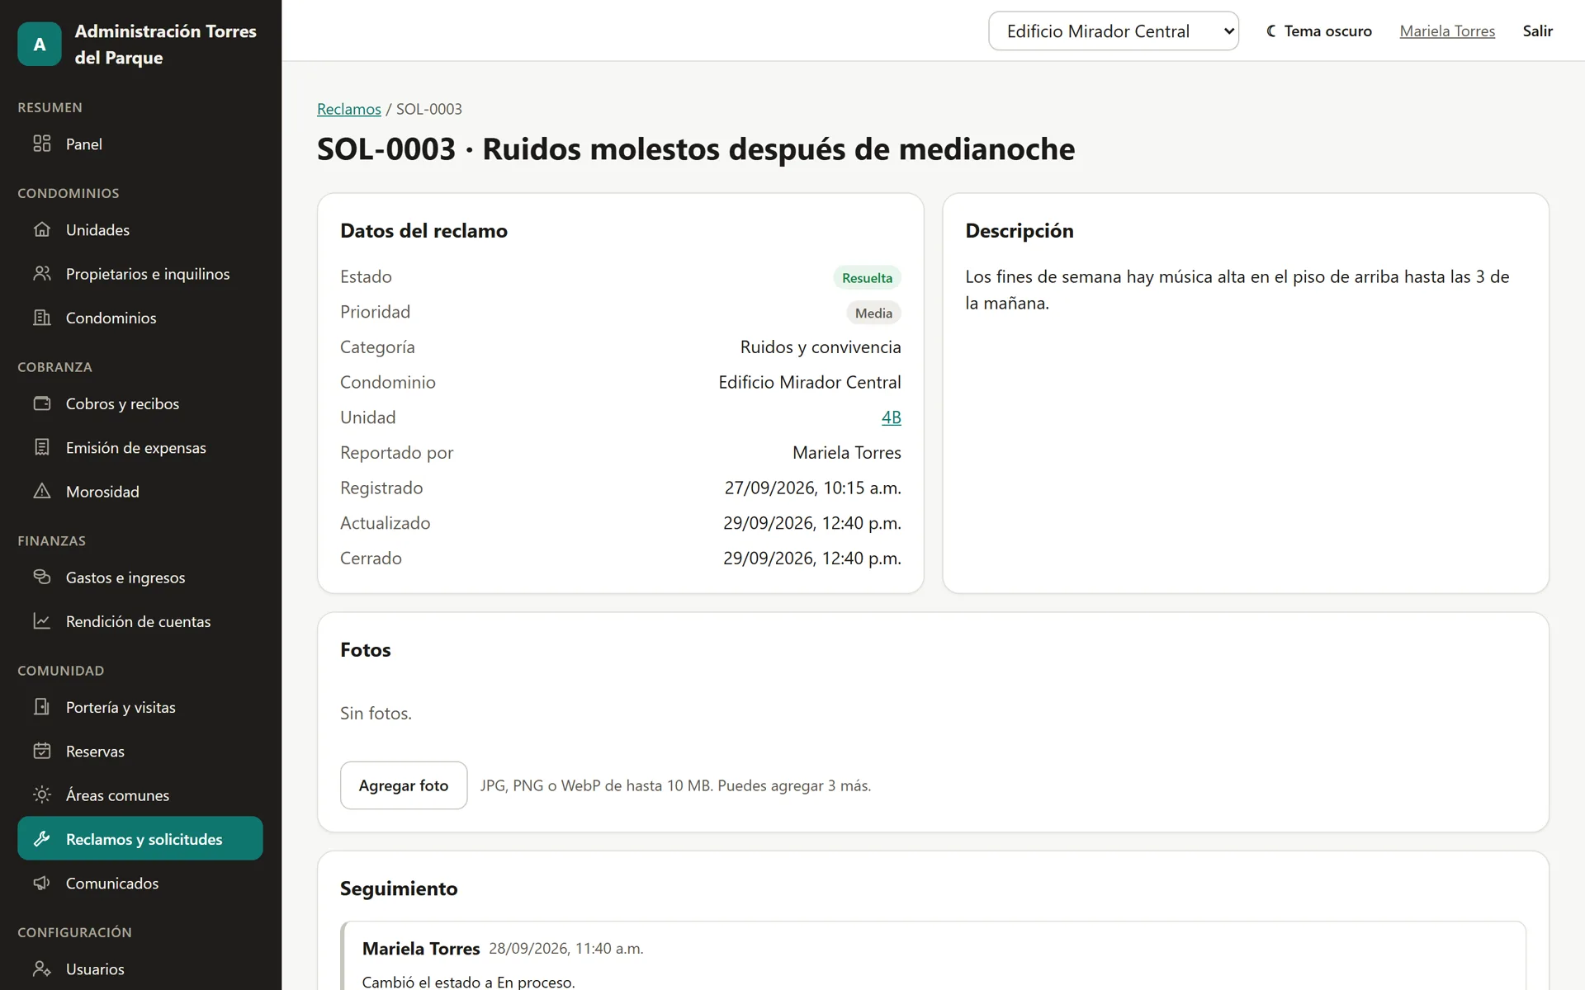This screenshot has width=1585, height=990.
Task: Click the '27/09/2026, 10:15 a.m.' registered date
Action: pos(813,488)
